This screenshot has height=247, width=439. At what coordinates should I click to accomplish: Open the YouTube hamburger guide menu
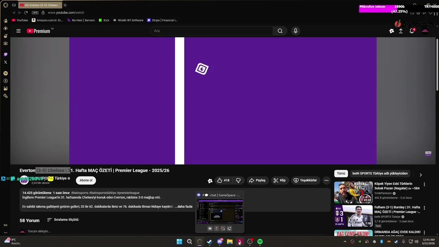[x=19, y=31]
